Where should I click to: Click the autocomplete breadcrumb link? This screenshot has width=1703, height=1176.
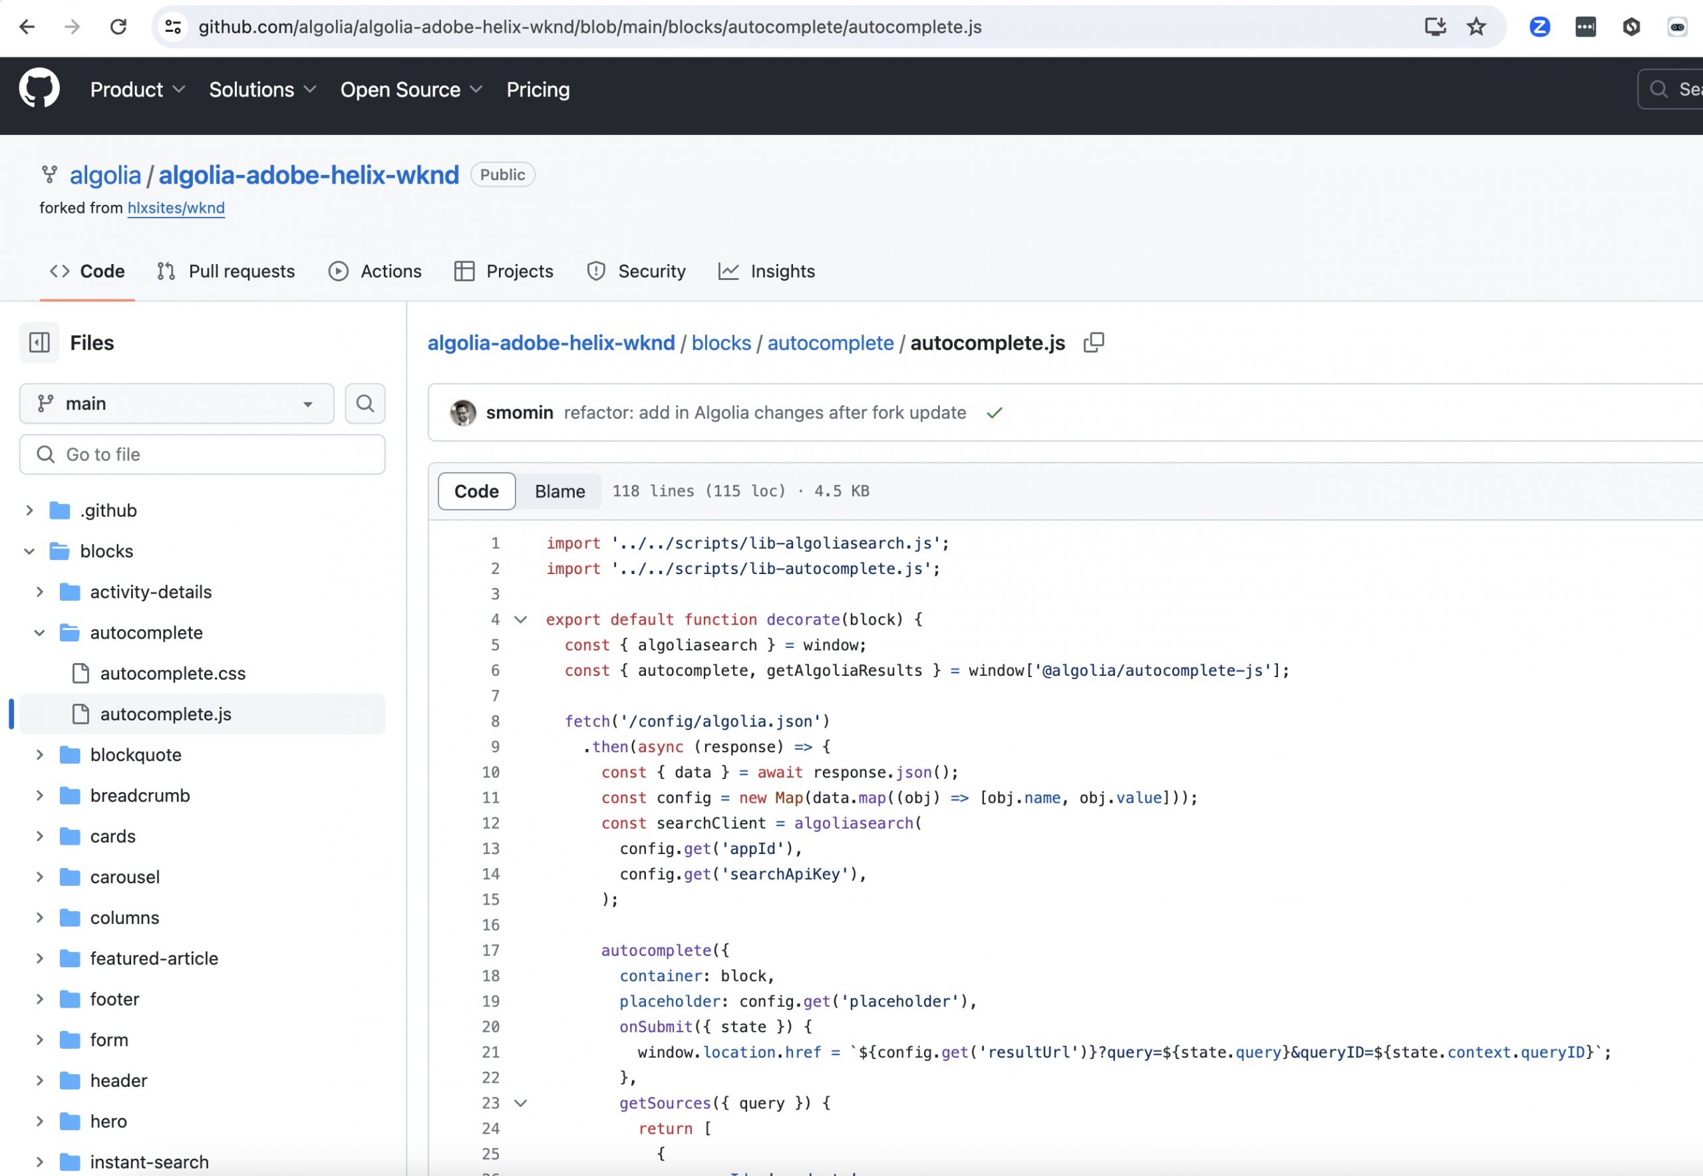pyautogui.click(x=830, y=343)
